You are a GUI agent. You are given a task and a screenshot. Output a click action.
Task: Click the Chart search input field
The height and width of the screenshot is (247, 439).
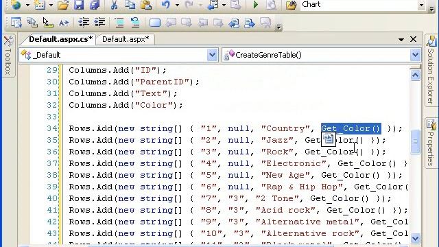coord(358,5)
